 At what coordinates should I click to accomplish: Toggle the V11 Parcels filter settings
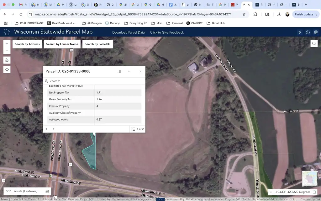point(47,191)
